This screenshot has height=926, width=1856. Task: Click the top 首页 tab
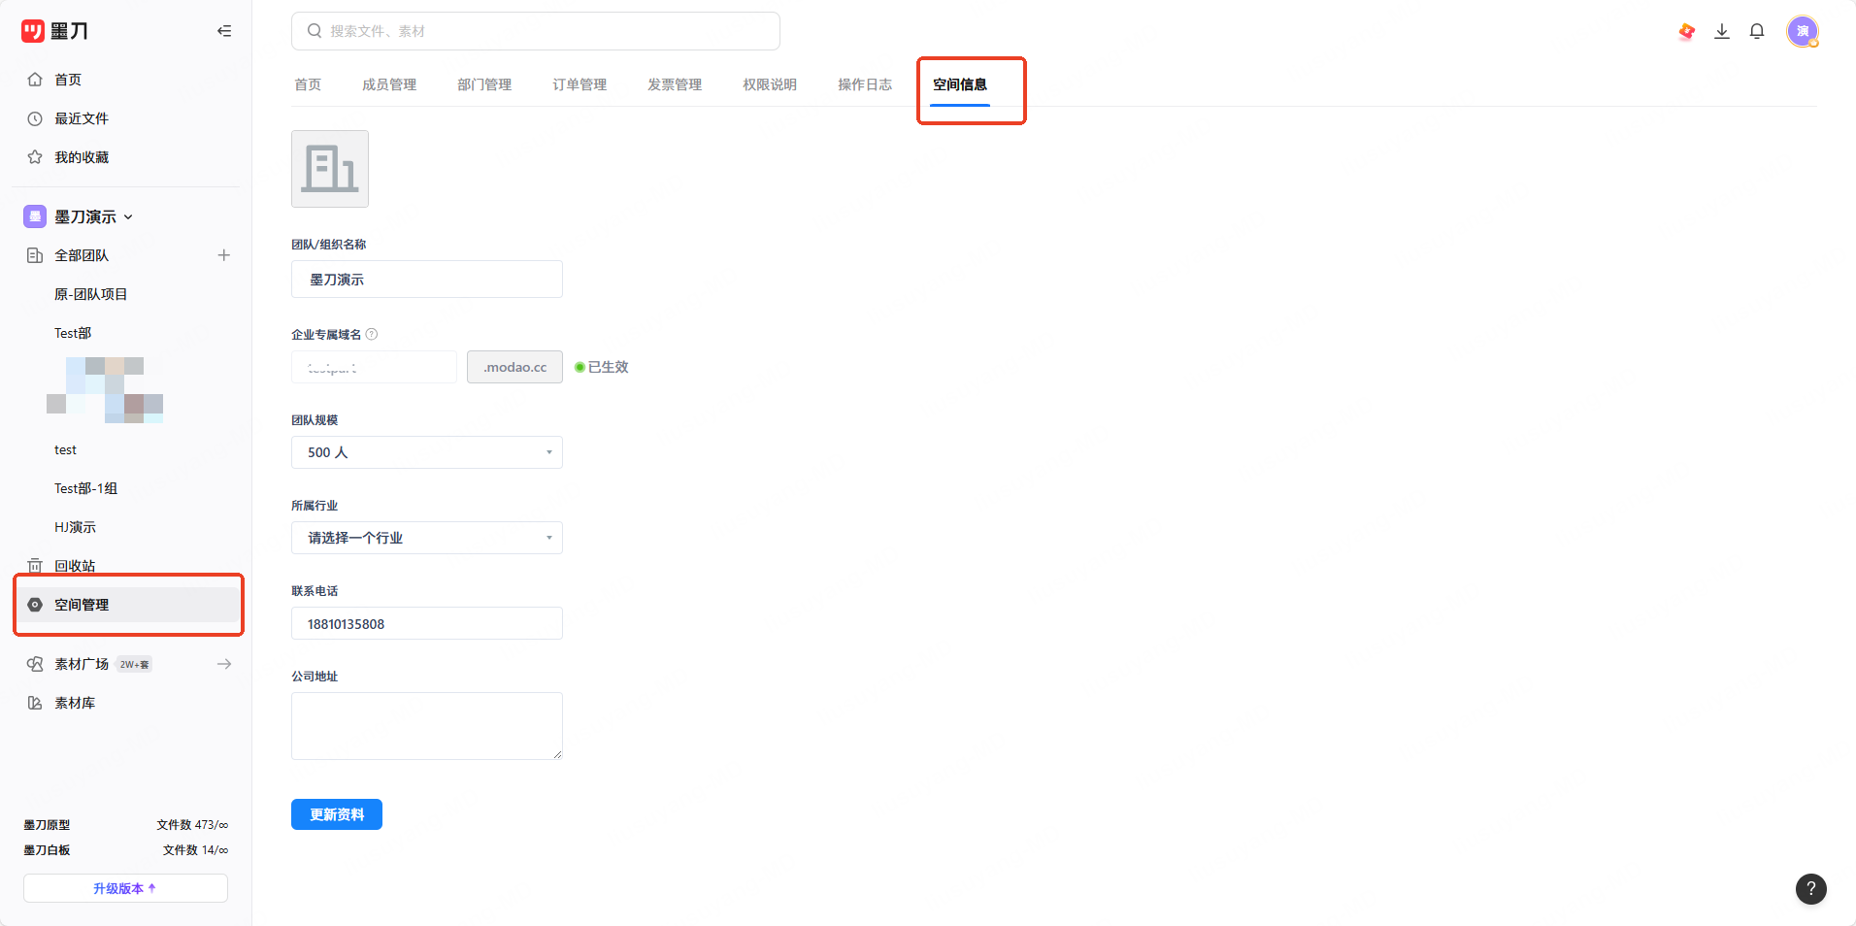(x=308, y=84)
